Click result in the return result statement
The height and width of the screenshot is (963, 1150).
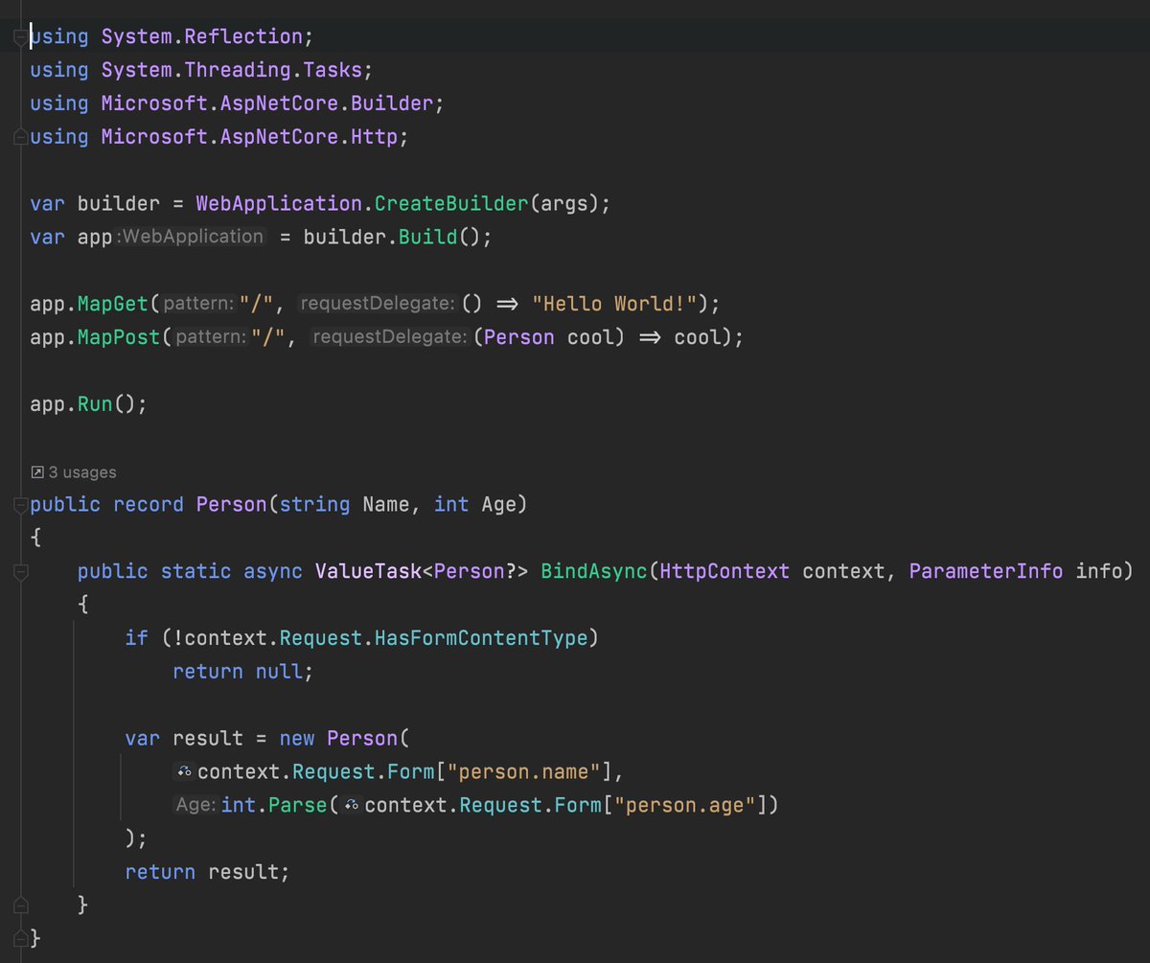click(x=243, y=872)
